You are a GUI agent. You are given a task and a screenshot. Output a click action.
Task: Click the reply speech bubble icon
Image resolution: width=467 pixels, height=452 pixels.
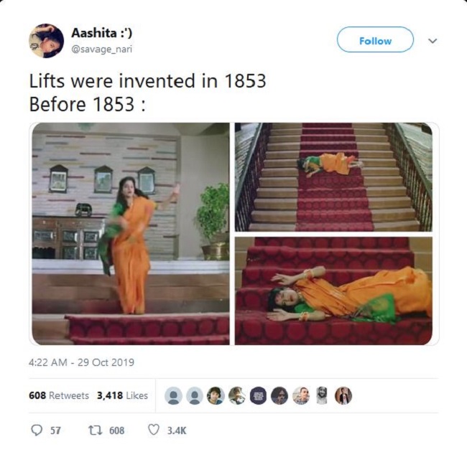coord(37,430)
